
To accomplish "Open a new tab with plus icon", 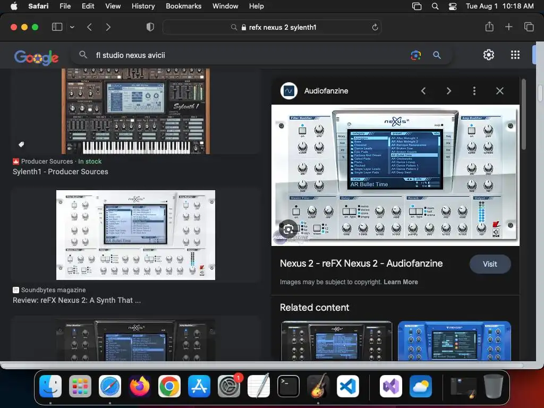I will (x=508, y=27).
